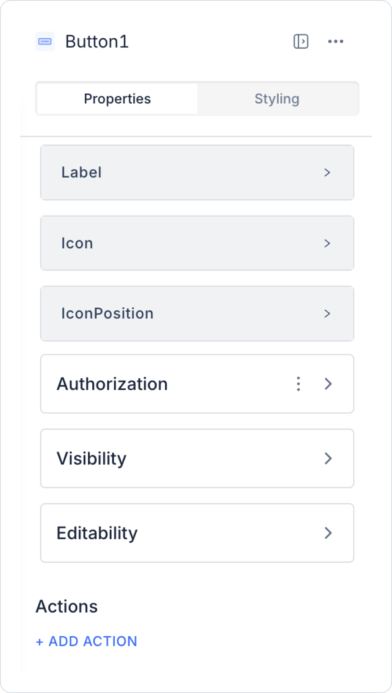392x693 pixels.
Task: Expand Authorization section chevron
Action: click(x=328, y=384)
